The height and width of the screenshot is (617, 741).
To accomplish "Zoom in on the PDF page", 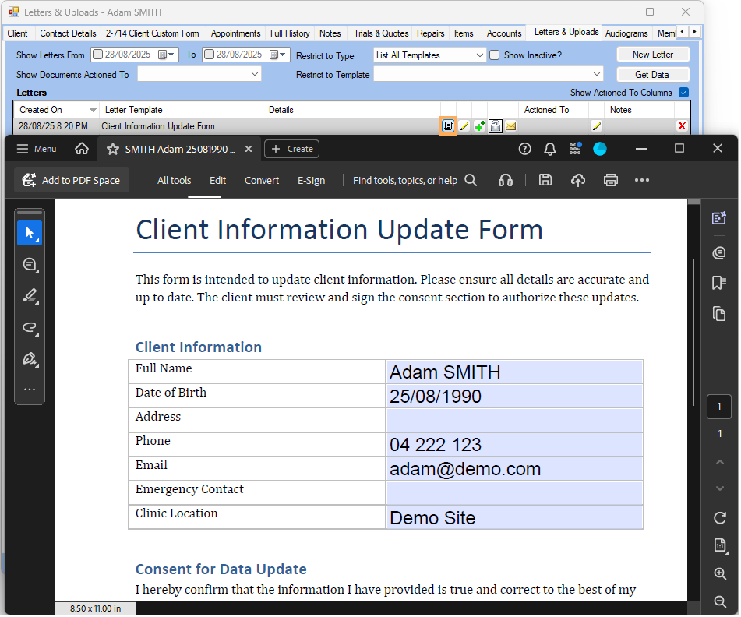I will tap(719, 573).
